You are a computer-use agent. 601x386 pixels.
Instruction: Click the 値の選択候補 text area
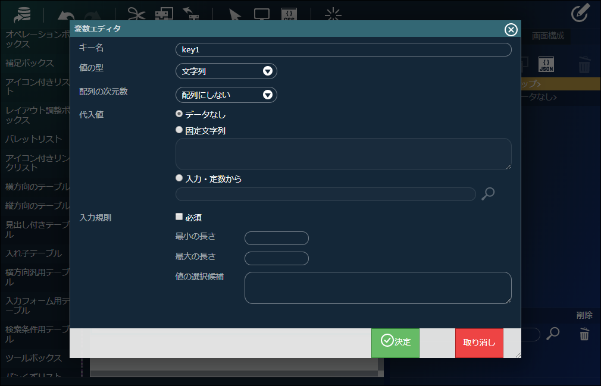(378, 288)
